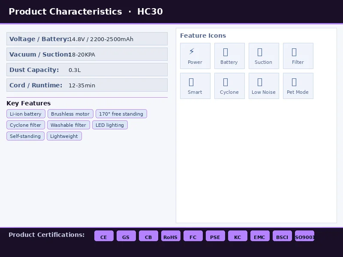Click the Pet Mode feature icon
The width and height of the screenshot is (343, 257).
298,86
